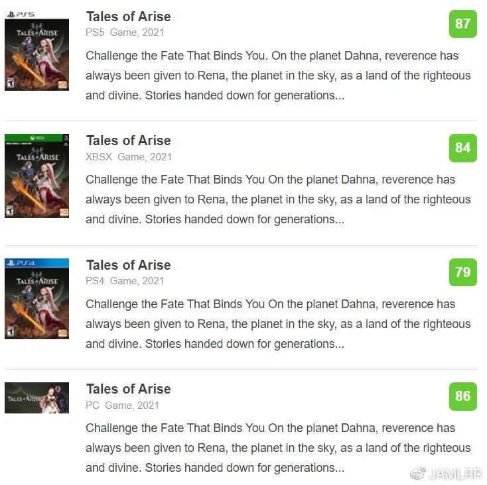This screenshot has width=487, height=485.
Task: Click the PS5 logo on the first cover
Action: pos(21,15)
